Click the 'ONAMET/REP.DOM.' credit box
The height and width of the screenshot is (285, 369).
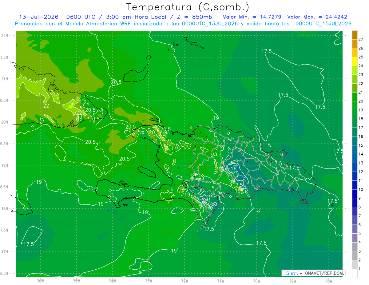(314, 273)
